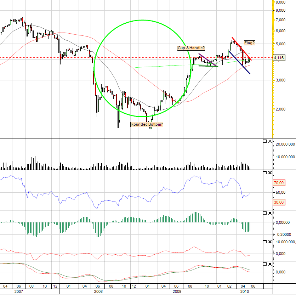Click the 10.000.000 volume axis label
Screen dimensions: 296x295
coord(285,157)
